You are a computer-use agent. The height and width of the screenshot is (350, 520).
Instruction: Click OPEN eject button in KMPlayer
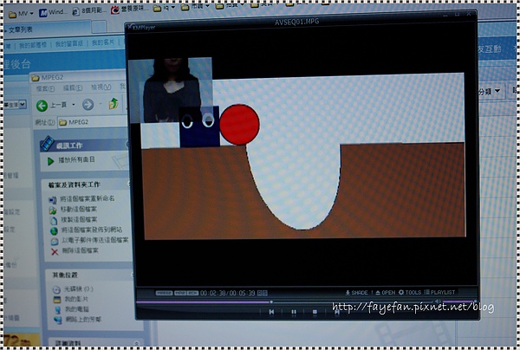pyautogui.click(x=386, y=293)
